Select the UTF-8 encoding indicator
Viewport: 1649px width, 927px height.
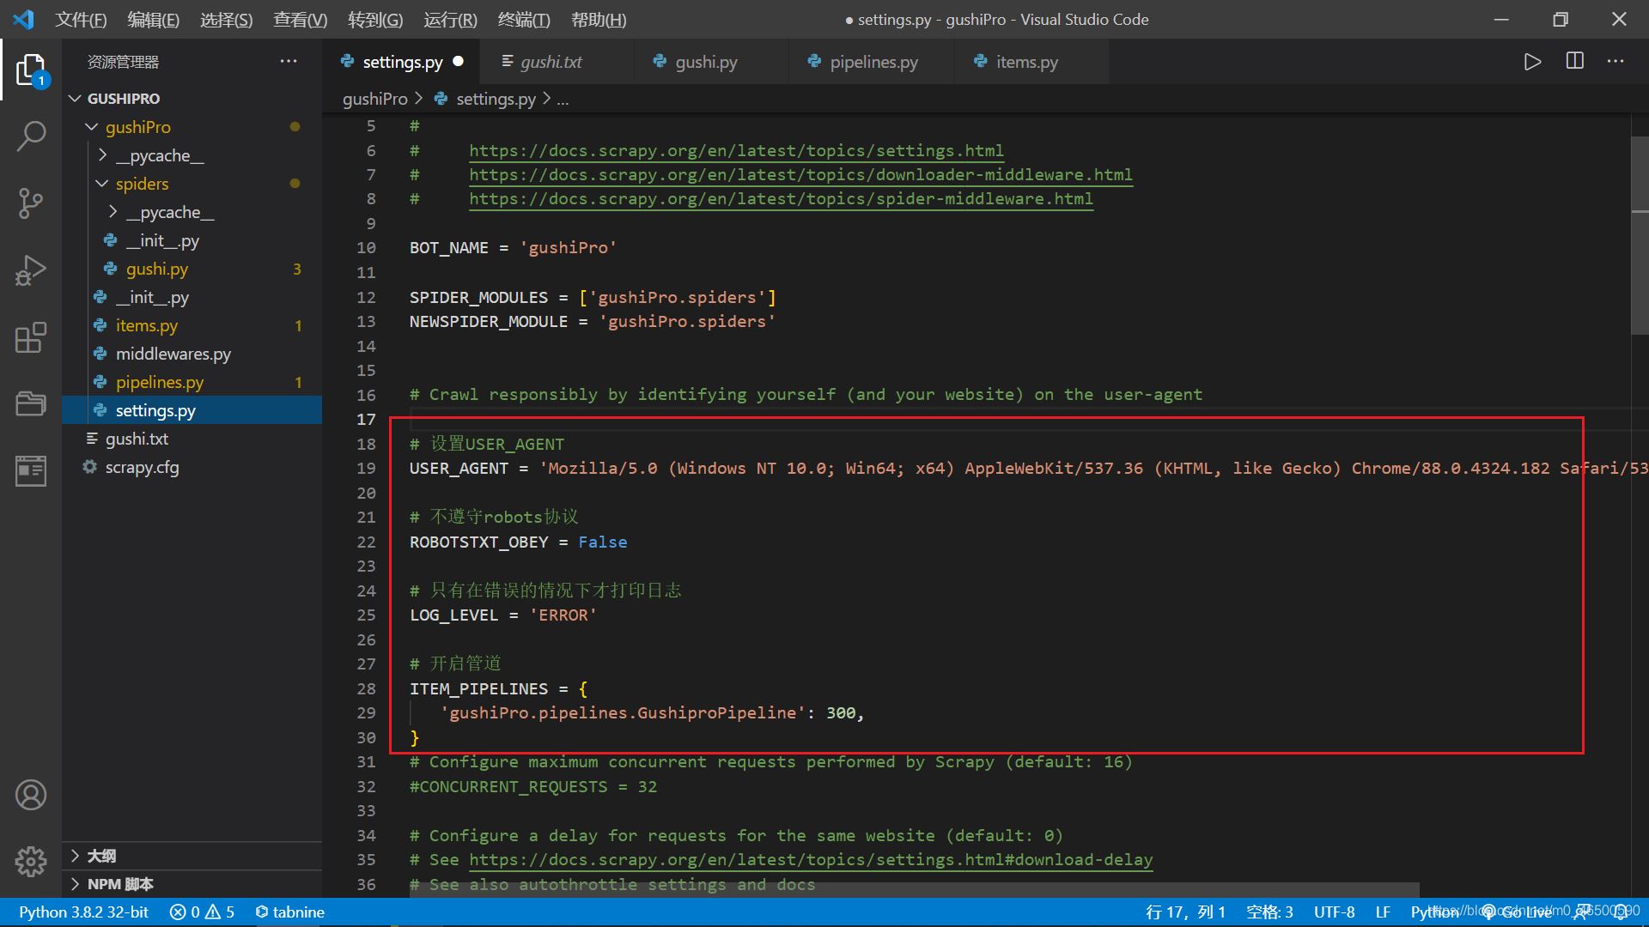(x=1334, y=912)
